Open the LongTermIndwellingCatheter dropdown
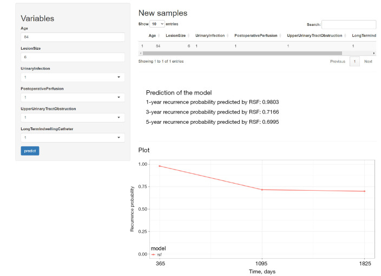This screenshot has width=381, height=276. pos(73,138)
